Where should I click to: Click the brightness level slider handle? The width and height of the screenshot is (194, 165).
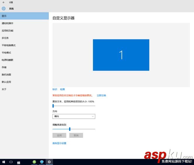(x=70, y=129)
